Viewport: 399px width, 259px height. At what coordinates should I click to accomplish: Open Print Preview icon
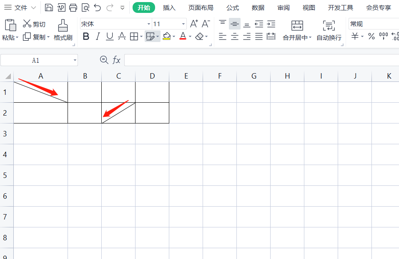pyautogui.click(x=85, y=7)
